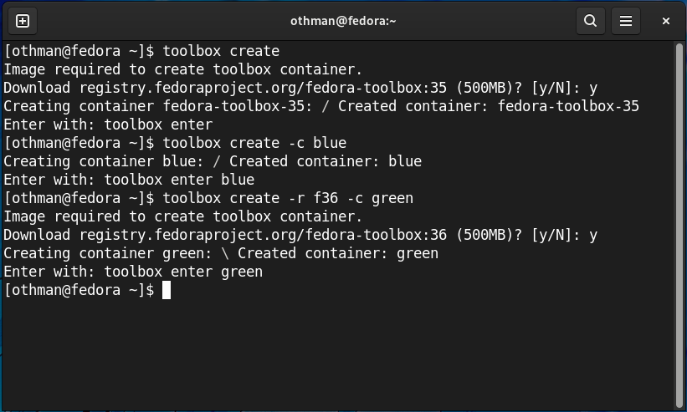
Task: Click 'Created container: fedora-toolbox-35' text
Action: tap(489, 106)
